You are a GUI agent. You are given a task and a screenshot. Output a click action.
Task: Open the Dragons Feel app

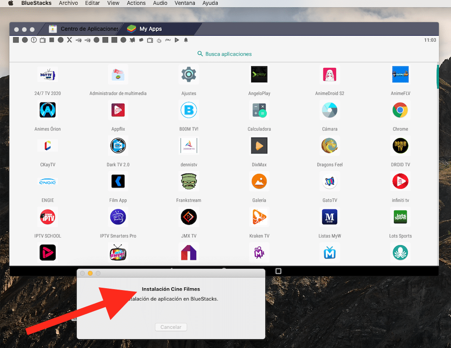coord(329,146)
